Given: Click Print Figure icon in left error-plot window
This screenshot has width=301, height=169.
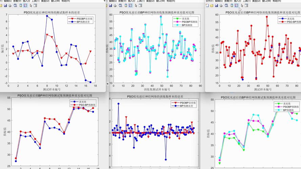Looking at the screenshot, I should click(10, 5).
